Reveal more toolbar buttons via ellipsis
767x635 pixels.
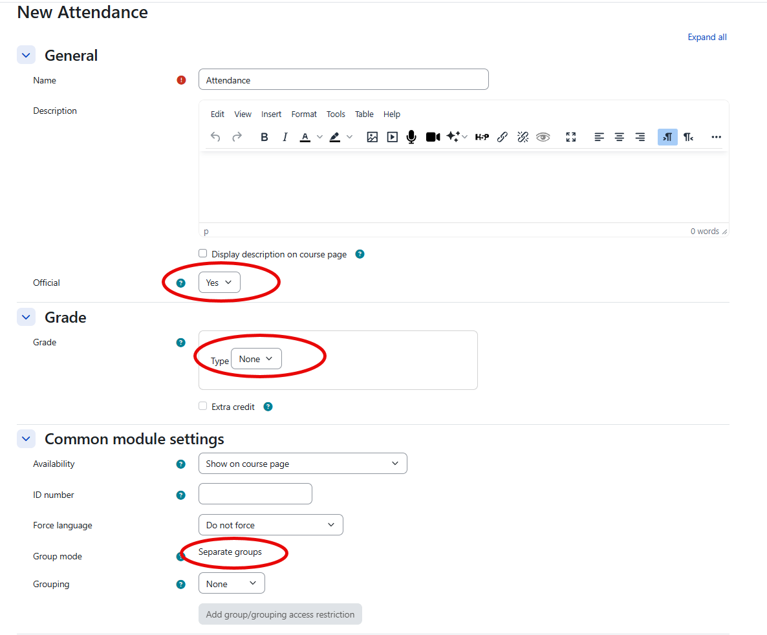(716, 137)
